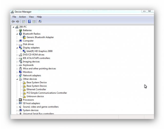Click the Back arrow toolbar icon
This screenshot has height=129, width=164.
click(13, 21)
